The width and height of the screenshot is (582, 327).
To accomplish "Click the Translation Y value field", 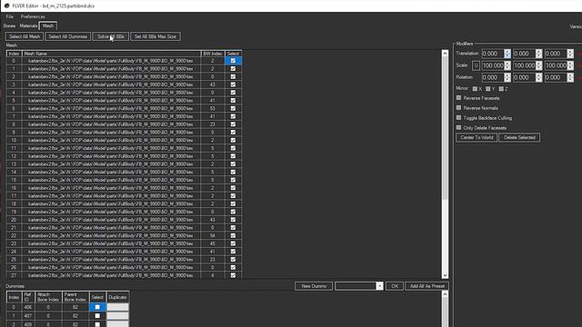I will click(524, 54).
